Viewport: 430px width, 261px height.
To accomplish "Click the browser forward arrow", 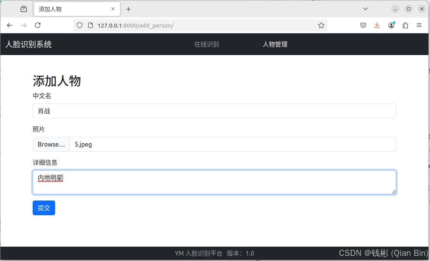I will click(24, 26).
